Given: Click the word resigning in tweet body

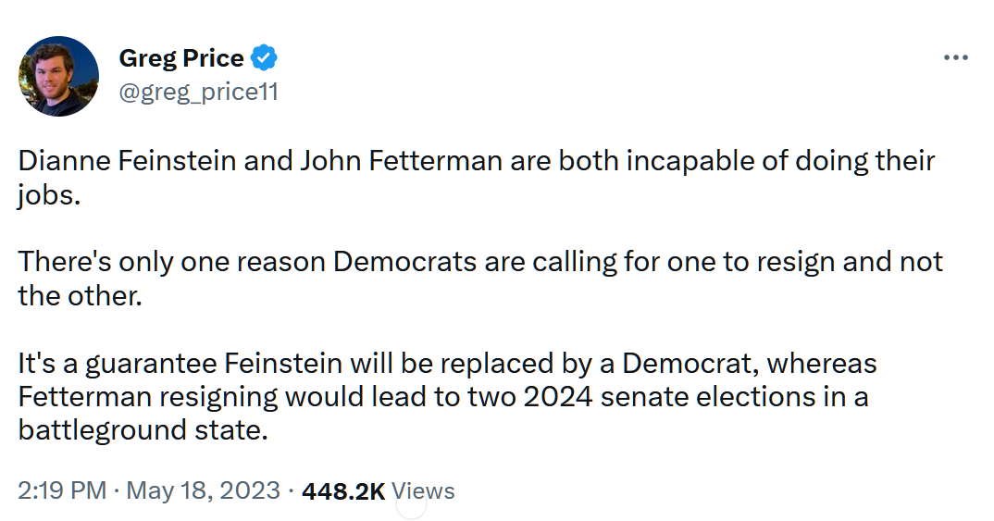Looking at the screenshot, I should coord(218,398).
